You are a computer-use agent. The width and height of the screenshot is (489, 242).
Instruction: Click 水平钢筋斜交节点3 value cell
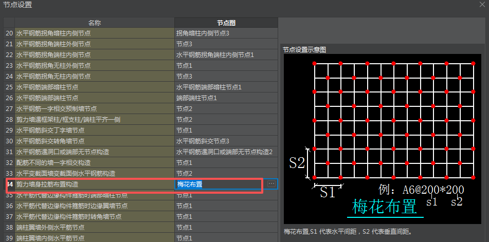point(226,141)
